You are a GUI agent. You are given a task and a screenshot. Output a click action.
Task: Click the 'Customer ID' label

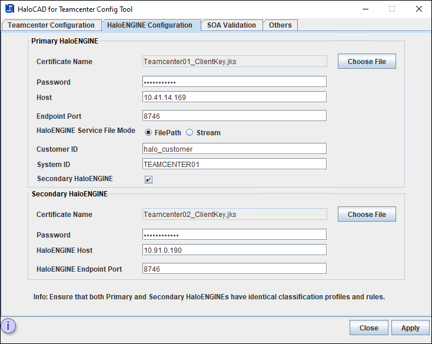(57, 149)
